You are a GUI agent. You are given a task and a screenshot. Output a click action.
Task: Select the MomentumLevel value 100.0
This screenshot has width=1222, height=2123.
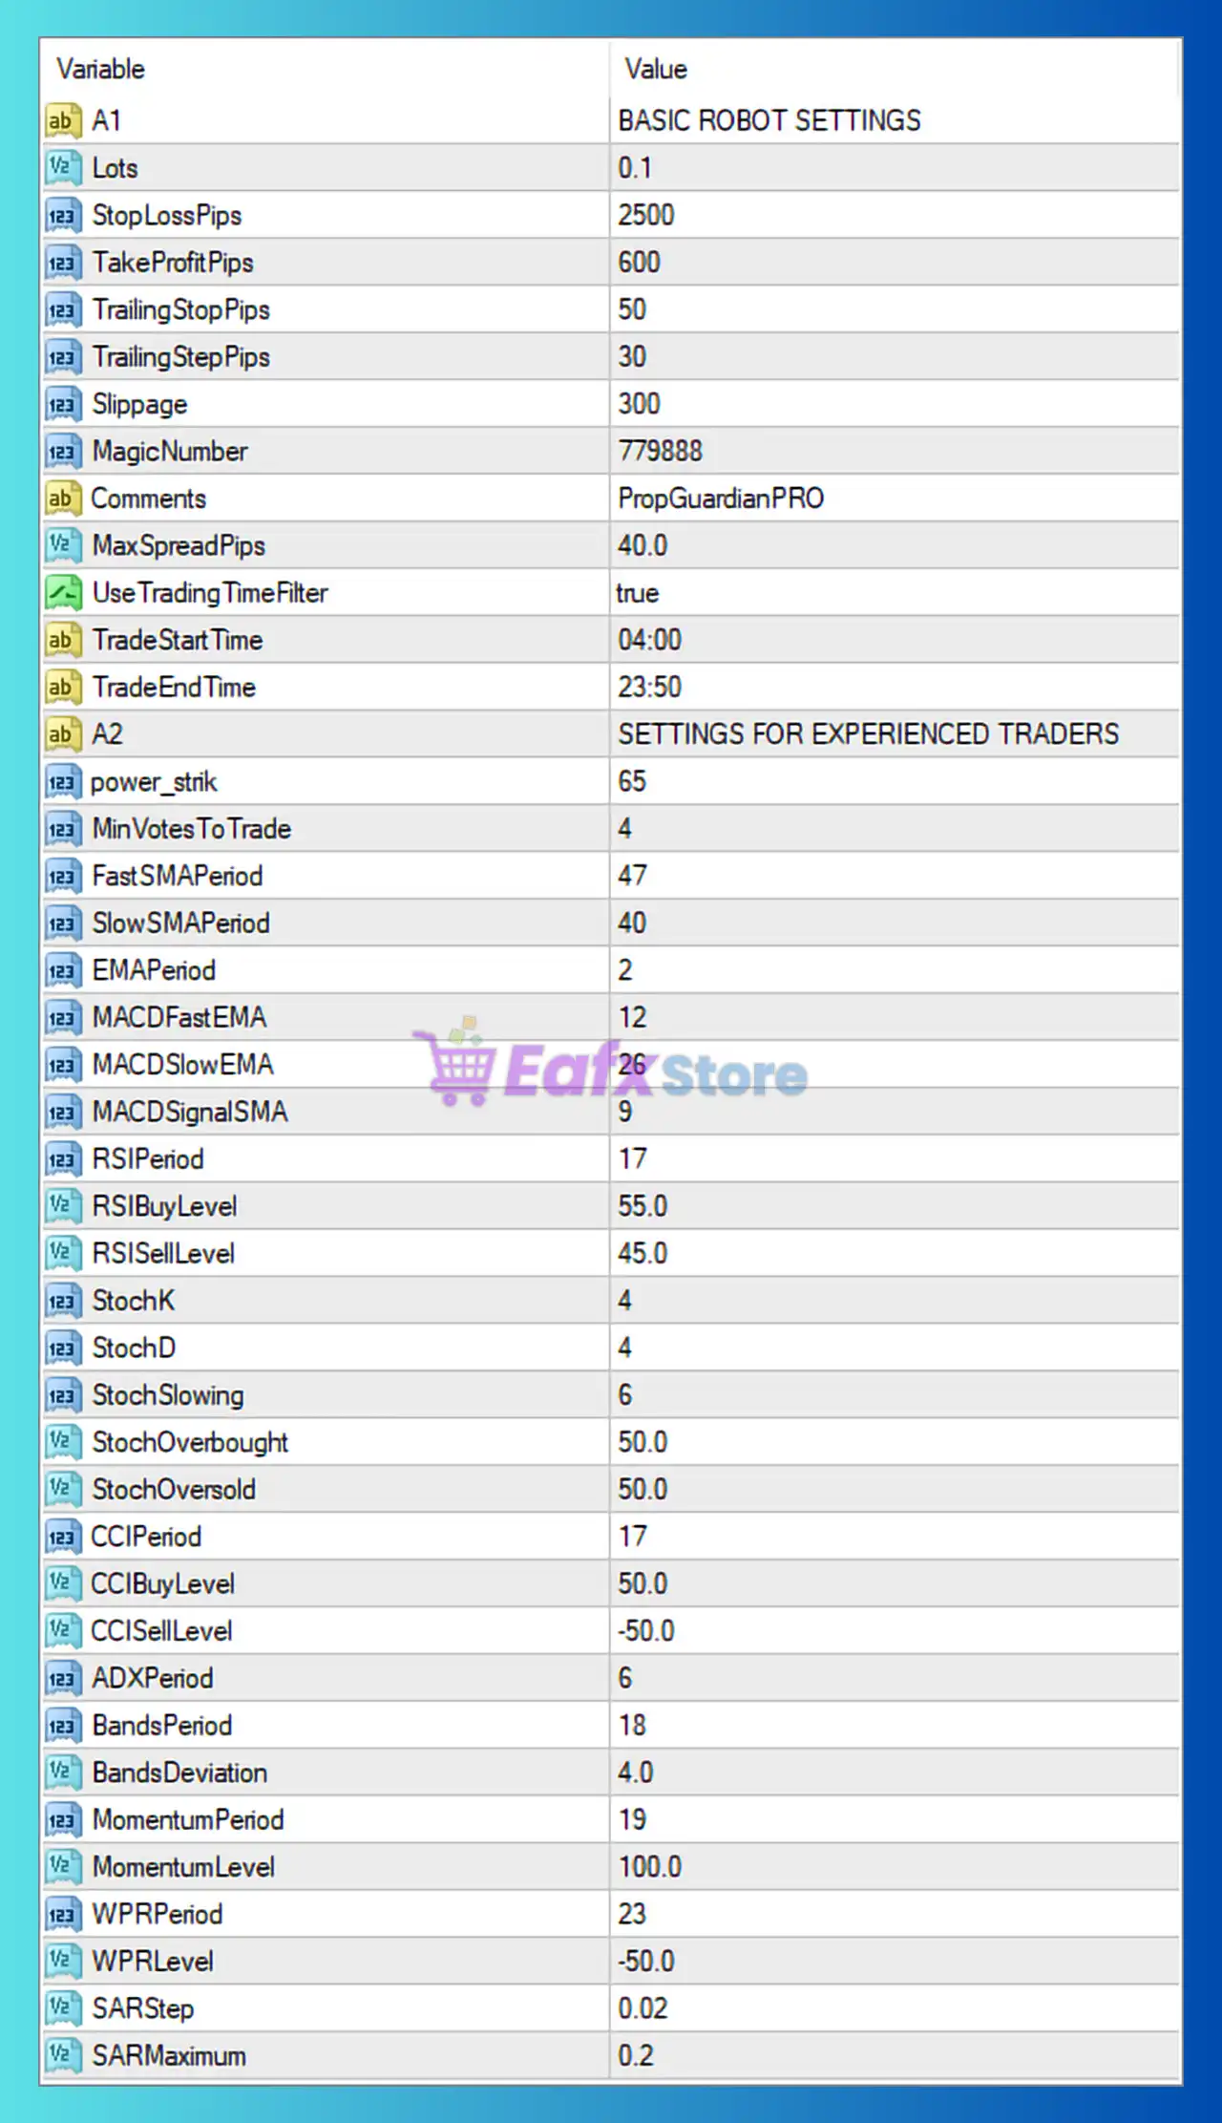[x=650, y=1867]
